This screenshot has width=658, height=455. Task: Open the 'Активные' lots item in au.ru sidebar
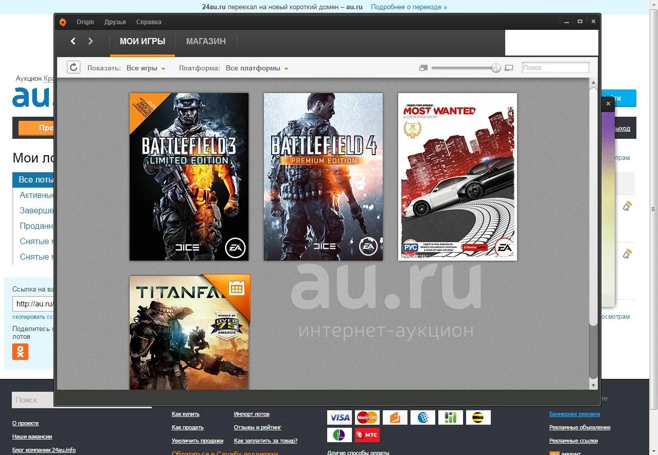pyautogui.click(x=37, y=195)
